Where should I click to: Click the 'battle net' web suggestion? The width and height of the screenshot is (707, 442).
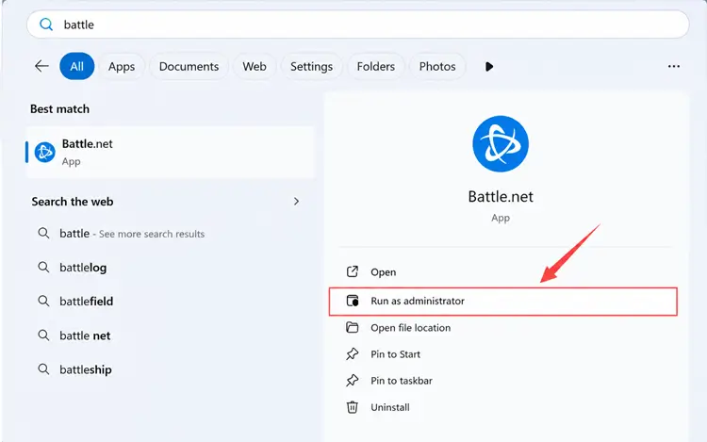point(85,336)
